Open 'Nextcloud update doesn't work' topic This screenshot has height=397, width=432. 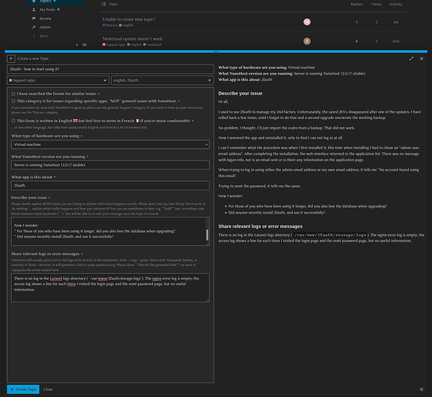133,39
